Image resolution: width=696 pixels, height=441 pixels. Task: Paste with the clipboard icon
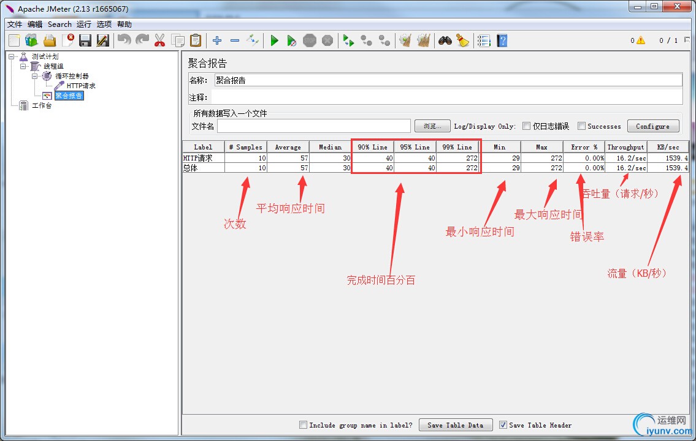click(x=196, y=41)
